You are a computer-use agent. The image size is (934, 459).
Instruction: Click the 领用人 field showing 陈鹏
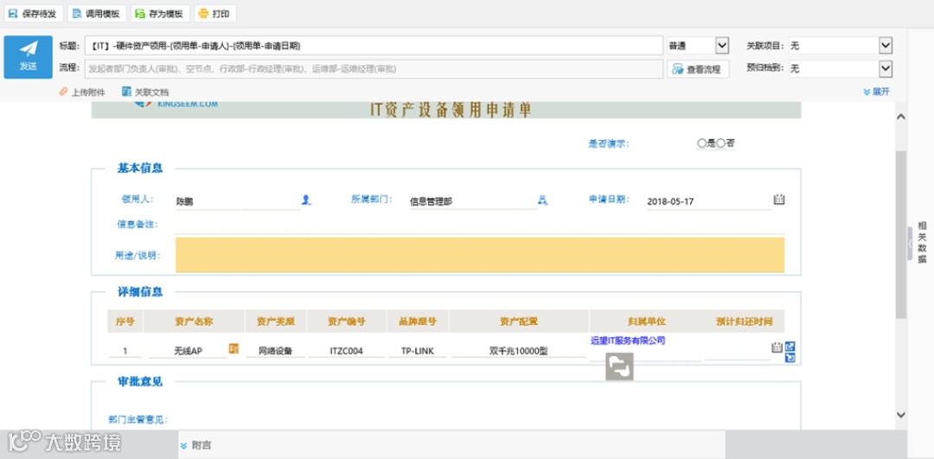237,201
